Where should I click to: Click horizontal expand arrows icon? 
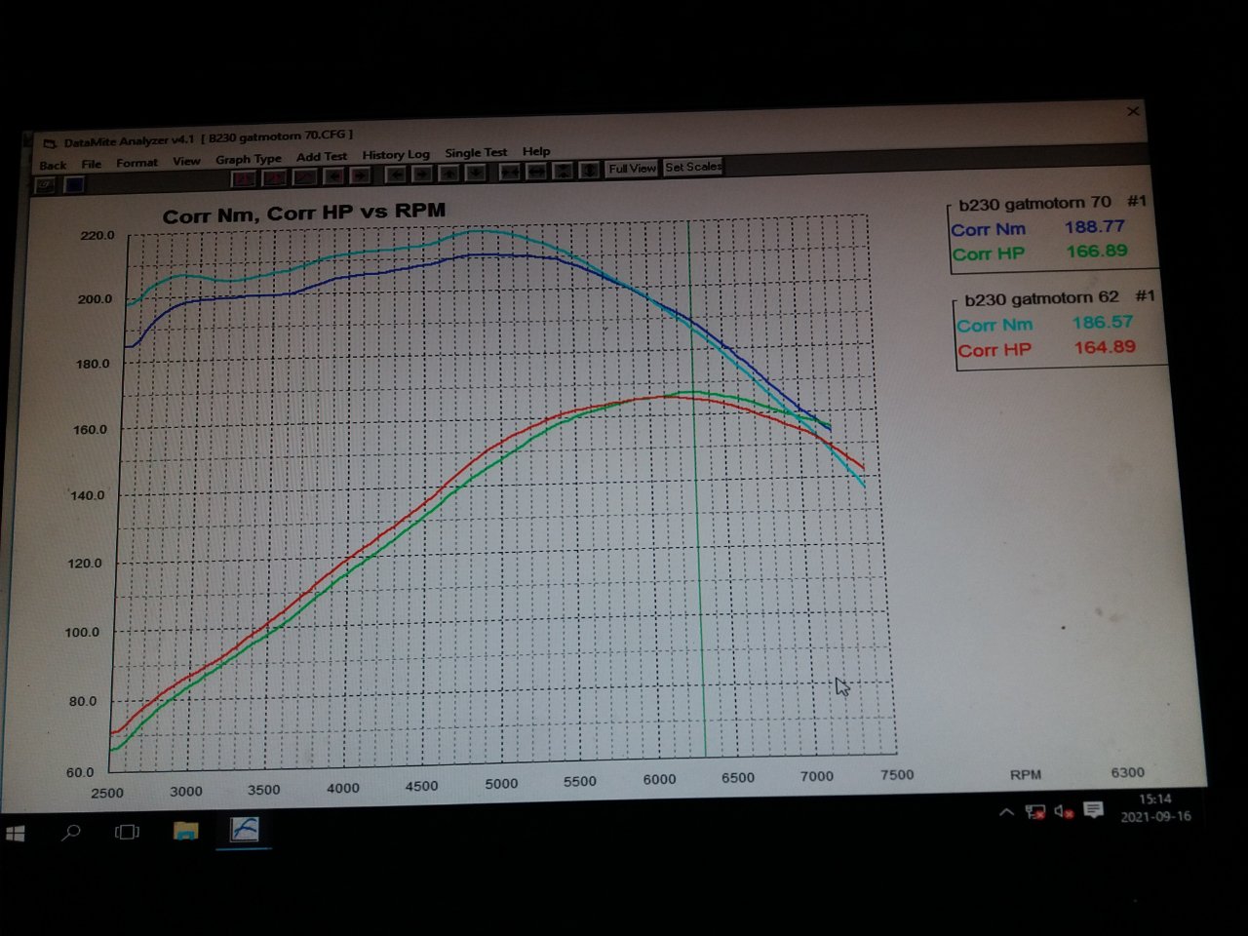(537, 172)
